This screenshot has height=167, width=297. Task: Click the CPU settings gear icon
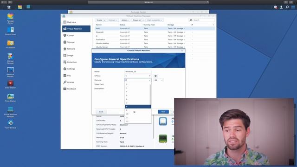[x=155, y=76]
